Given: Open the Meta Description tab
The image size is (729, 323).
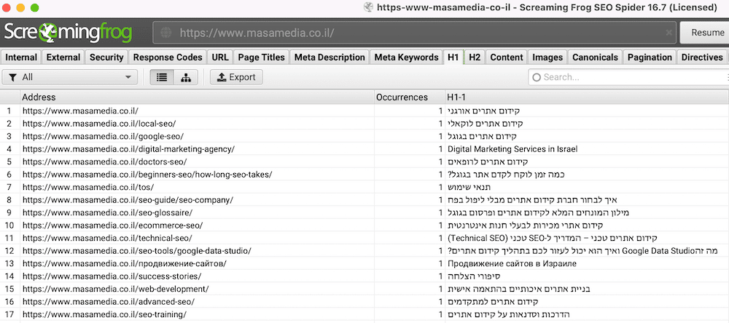Looking at the screenshot, I should tap(330, 57).
